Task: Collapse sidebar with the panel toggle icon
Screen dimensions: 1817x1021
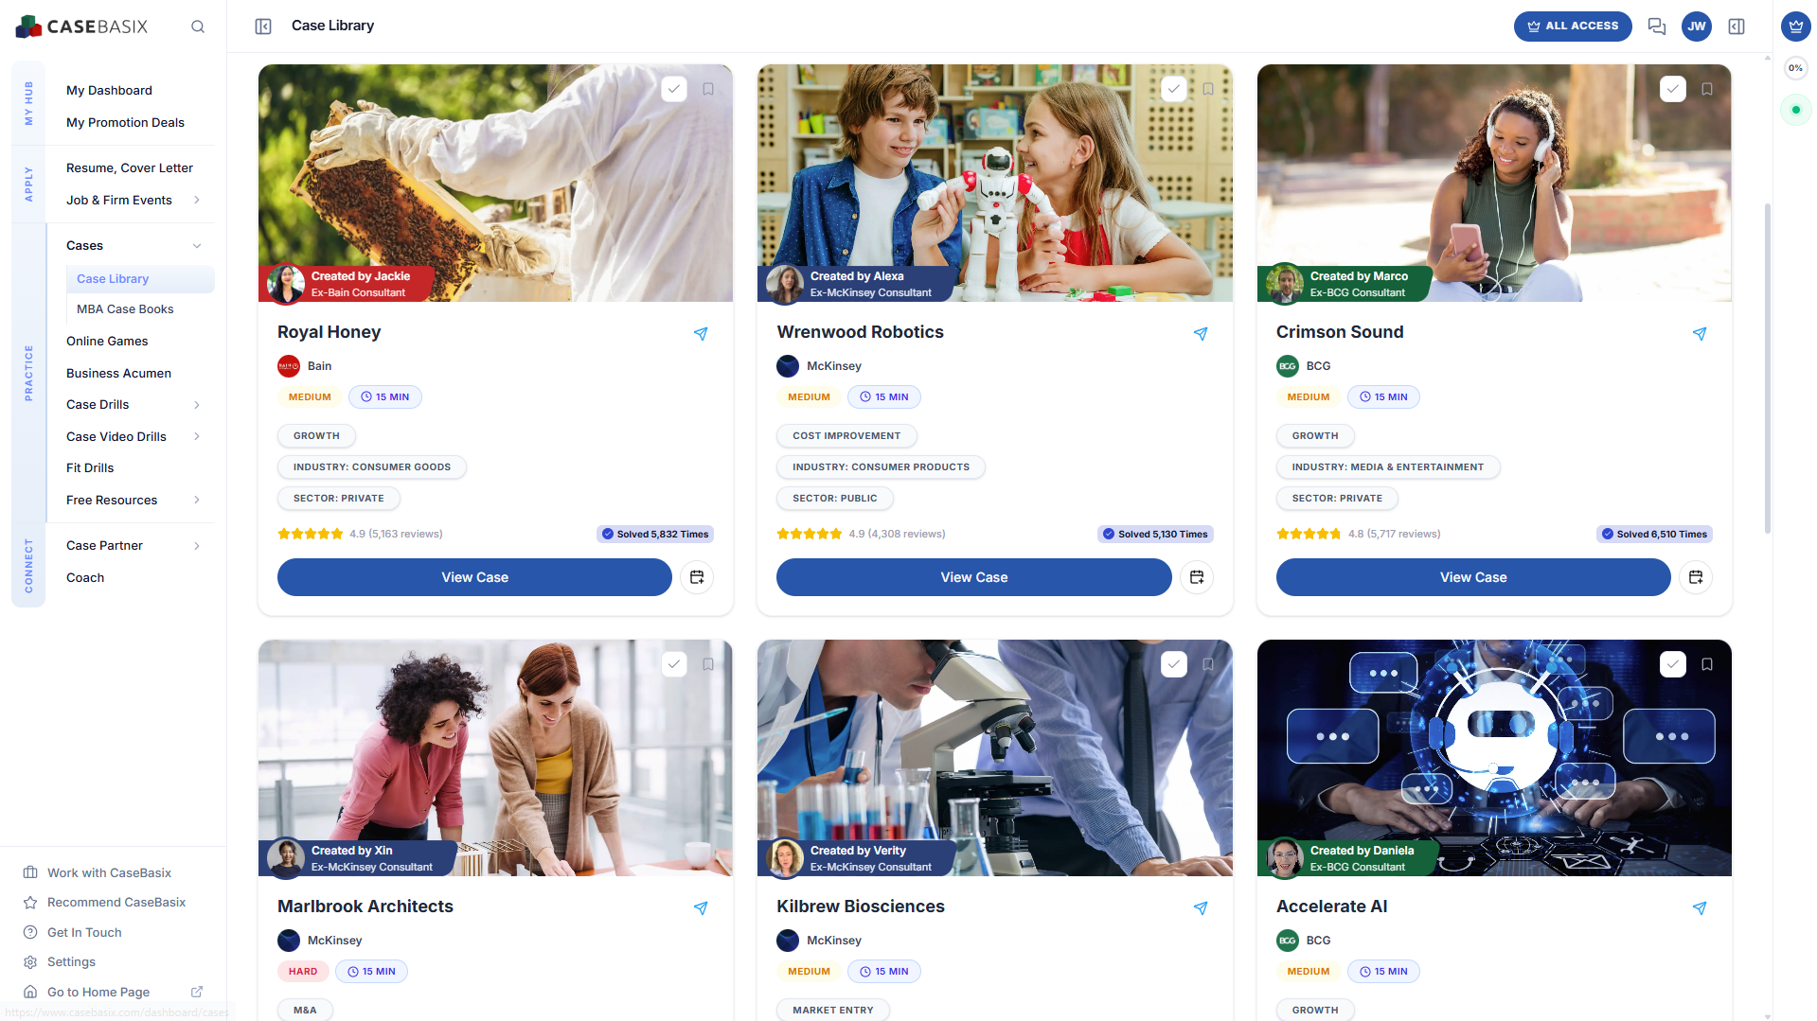Action: (263, 26)
